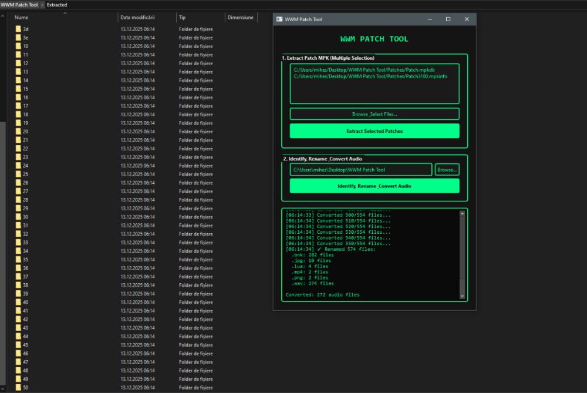Image resolution: width=587 pixels, height=393 pixels.
Task: Run Identify, Rename_Convert Audio
Action: pyautogui.click(x=374, y=186)
